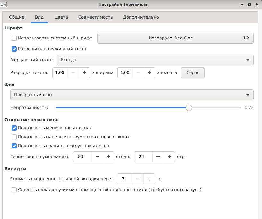Increase default geometry columns with plus
The width and height of the screenshot is (262, 219).
coord(108,157)
